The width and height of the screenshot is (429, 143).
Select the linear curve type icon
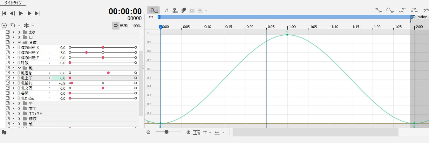378,10
